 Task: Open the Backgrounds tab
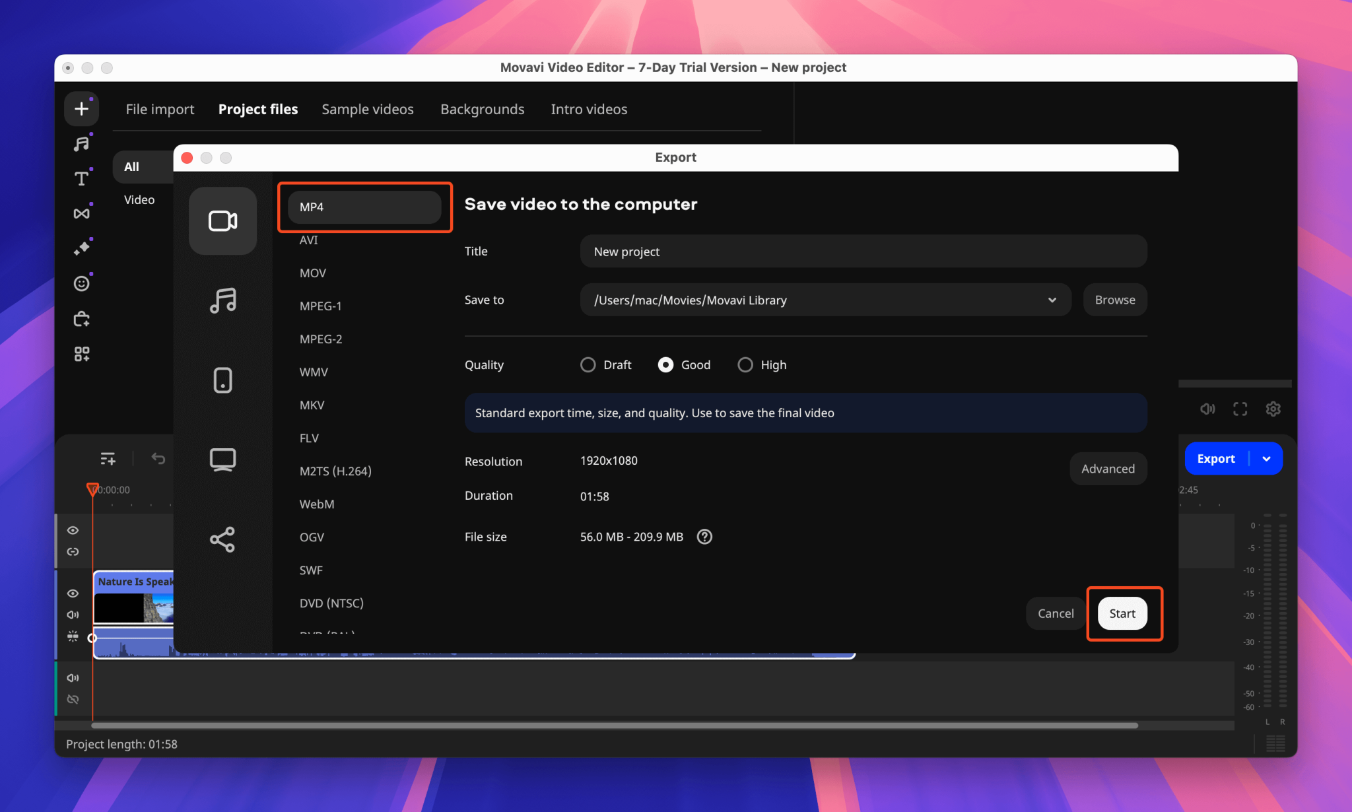tap(482, 109)
